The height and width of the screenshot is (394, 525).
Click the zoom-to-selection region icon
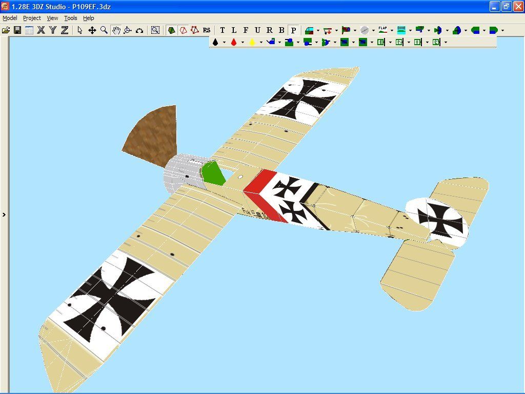click(x=155, y=30)
